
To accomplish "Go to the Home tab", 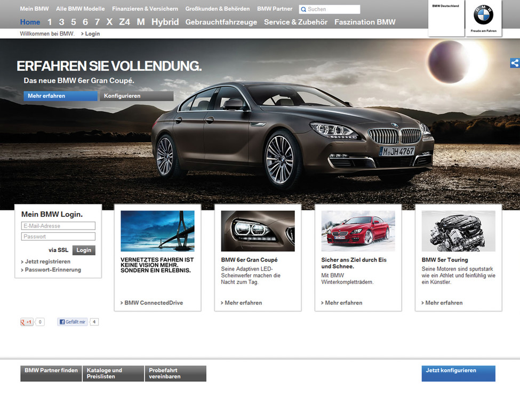I will (x=30, y=22).
